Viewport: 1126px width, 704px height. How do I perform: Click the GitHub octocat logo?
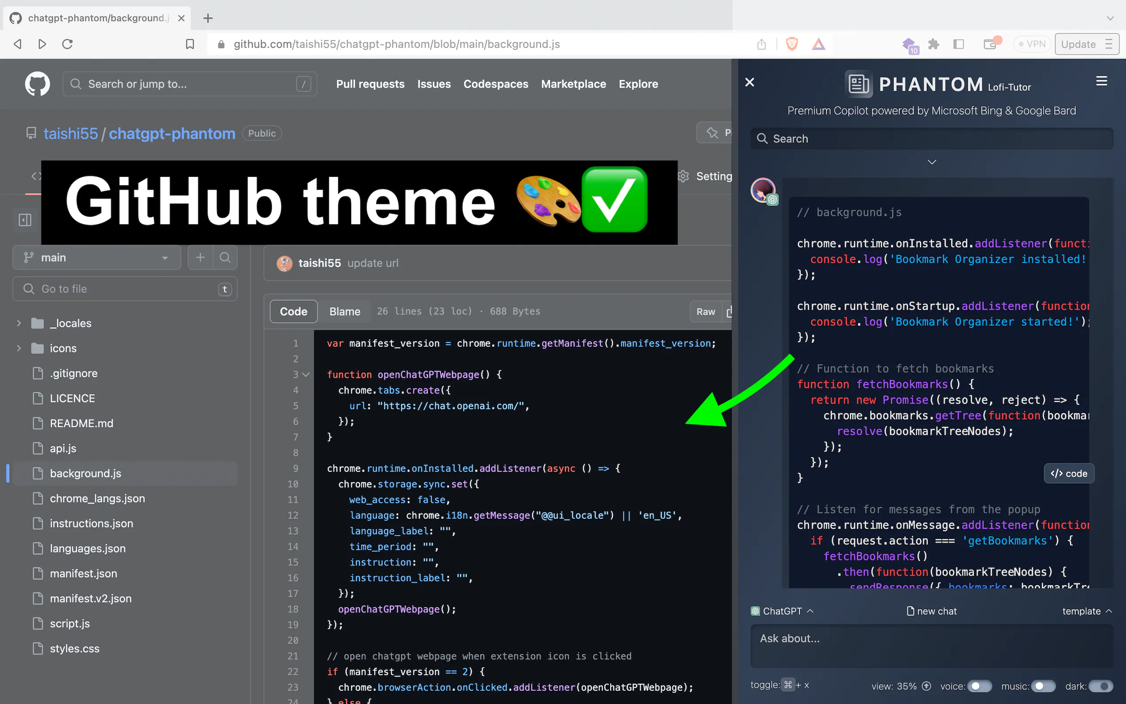point(37,84)
